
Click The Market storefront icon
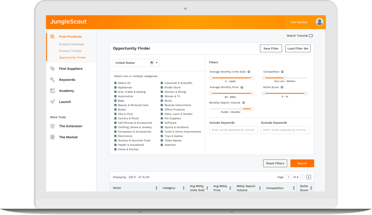pos(52,137)
